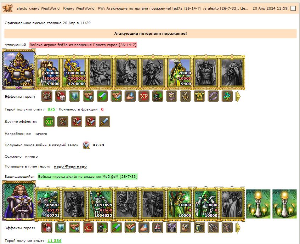
Task: Open faction loyalty value 0 link
Action: 102,109
